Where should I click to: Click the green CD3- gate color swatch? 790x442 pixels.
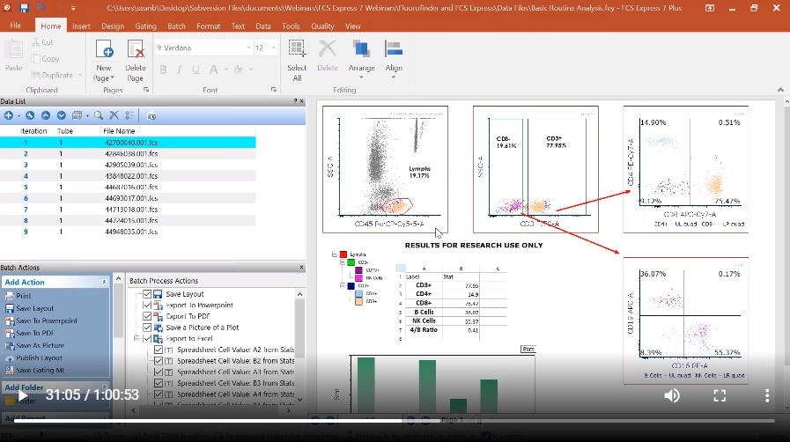point(351,262)
